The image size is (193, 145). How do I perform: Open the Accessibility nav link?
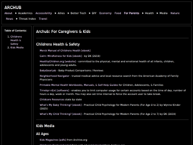tap(44, 13)
